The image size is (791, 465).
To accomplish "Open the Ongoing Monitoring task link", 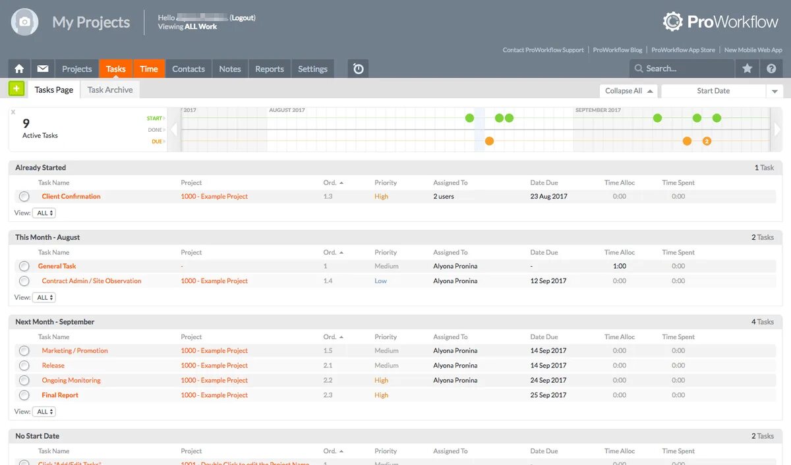I will 71,380.
